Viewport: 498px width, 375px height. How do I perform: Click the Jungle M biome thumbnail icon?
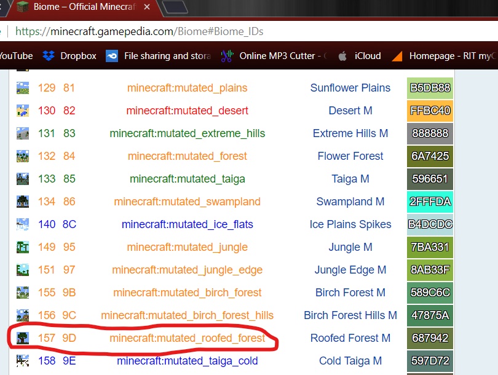pyautogui.click(x=23, y=247)
